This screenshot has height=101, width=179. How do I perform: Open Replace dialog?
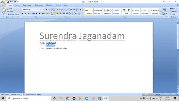(173, 12)
